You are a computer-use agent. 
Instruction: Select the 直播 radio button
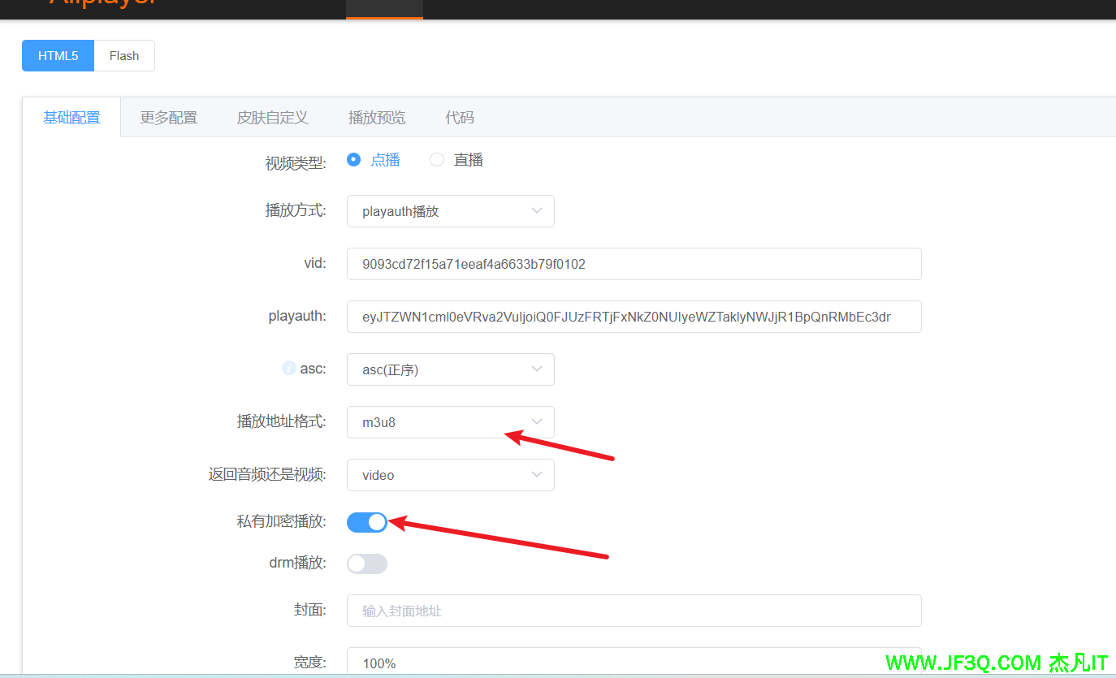pyautogui.click(x=437, y=160)
